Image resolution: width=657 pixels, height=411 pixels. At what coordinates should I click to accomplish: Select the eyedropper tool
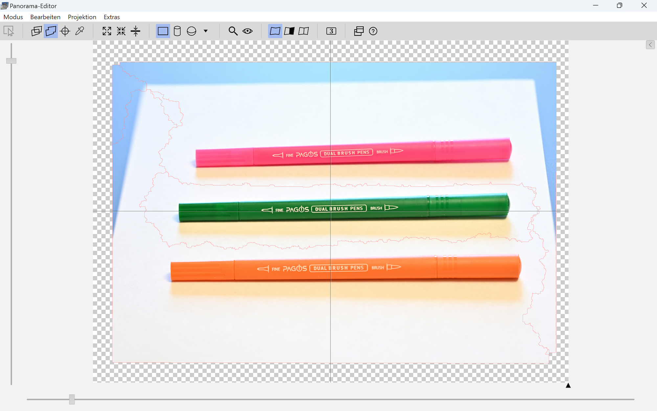point(79,31)
